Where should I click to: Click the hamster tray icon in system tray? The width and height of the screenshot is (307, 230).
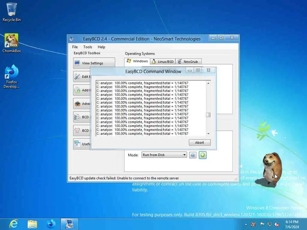[x=253, y=224]
